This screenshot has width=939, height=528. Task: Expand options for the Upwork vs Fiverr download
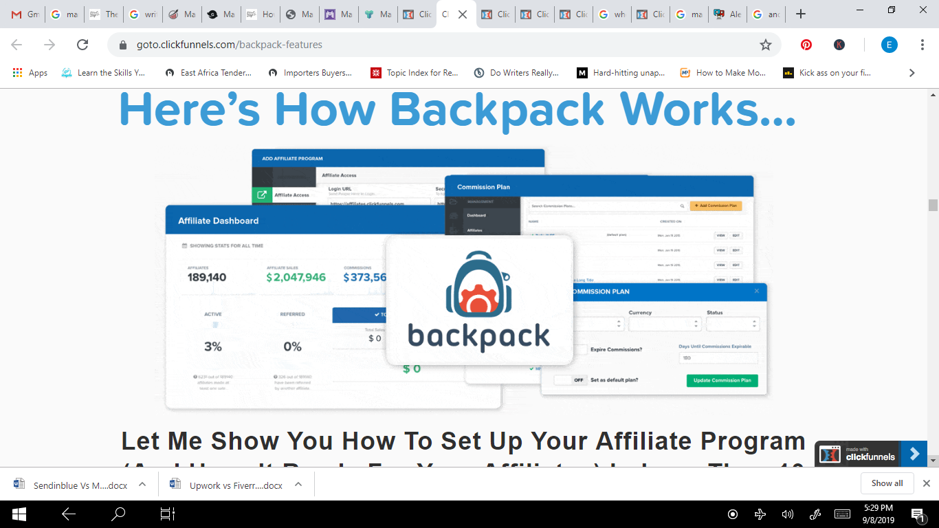(x=298, y=484)
